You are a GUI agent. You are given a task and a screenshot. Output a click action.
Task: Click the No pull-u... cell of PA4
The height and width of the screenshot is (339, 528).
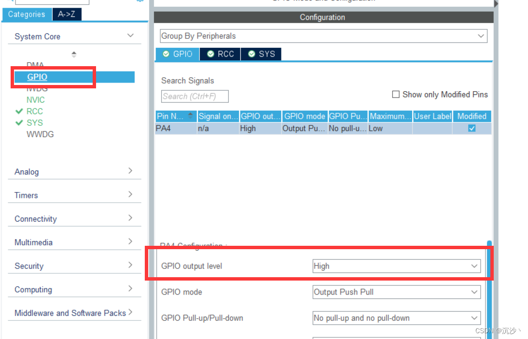(348, 128)
